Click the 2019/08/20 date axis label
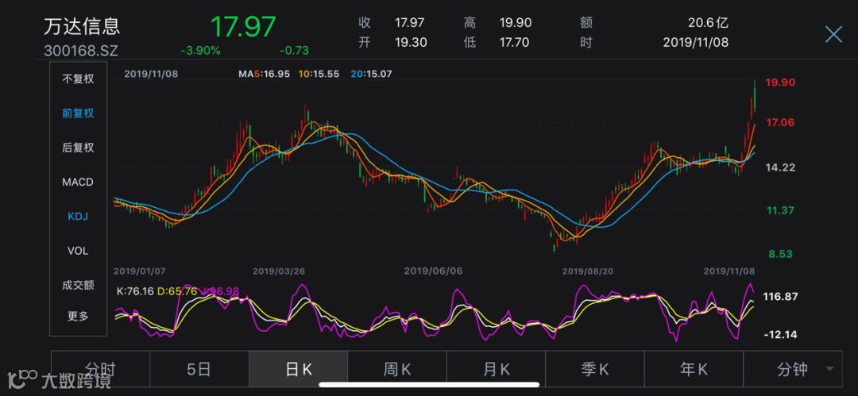The image size is (858, 396). [588, 271]
